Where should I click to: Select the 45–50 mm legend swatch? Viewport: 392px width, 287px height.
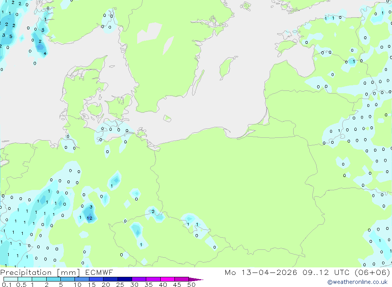pyautogui.click(x=182, y=279)
